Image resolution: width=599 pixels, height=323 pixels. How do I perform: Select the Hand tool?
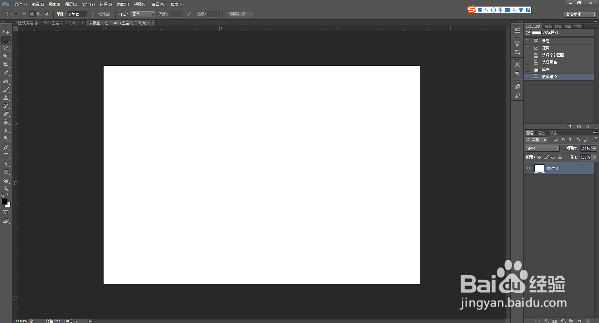(x=6, y=181)
